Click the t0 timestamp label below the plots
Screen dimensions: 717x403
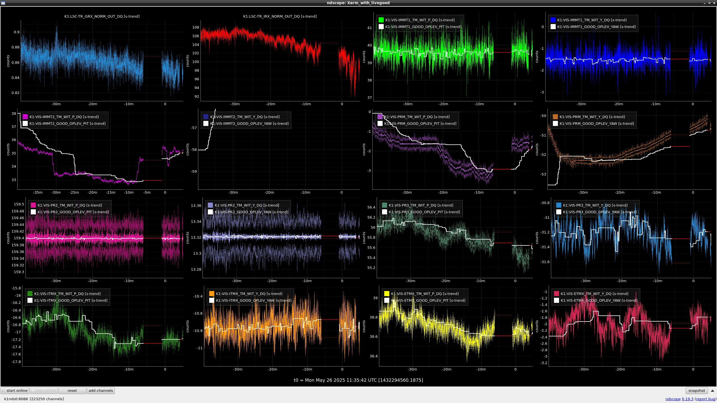[x=358, y=380]
